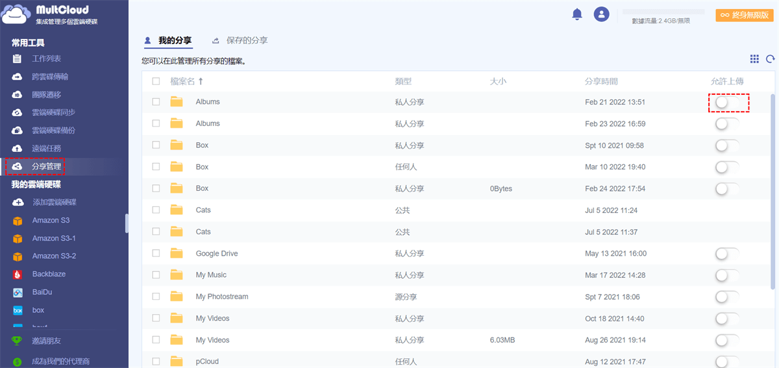The width and height of the screenshot is (779, 368).
Task: Select the box drive
Action: tap(38, 310)
